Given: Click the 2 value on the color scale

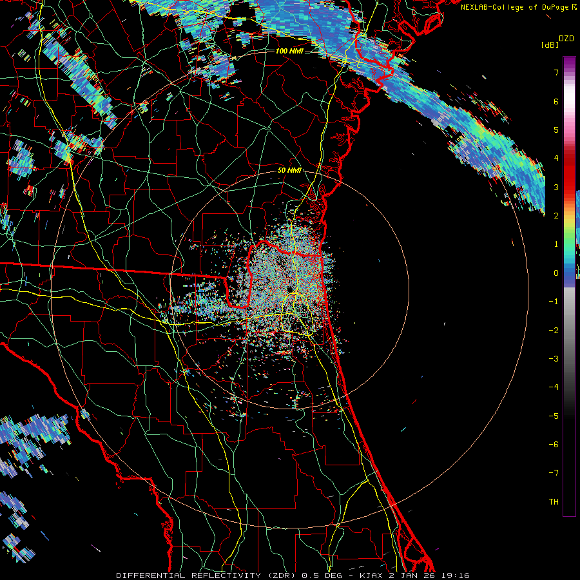Looking at the screenshot, I should (x=556, y=216).
